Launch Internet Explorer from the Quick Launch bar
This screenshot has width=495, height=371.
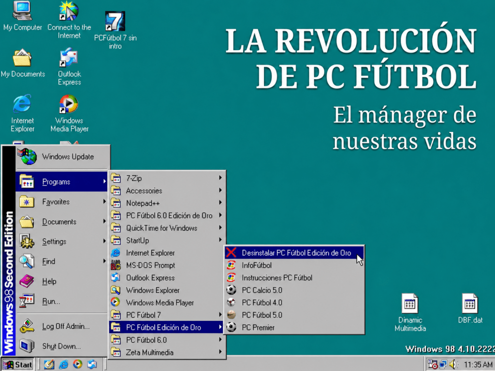[x=63, y=364]
